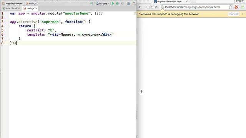Close the main.js editor tab
This screenshot has height=138, width=246.
click(x=36, y=8)
